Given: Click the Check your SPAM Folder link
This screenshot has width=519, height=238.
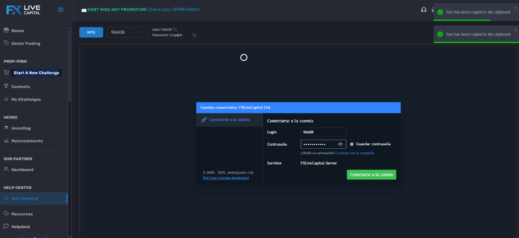Looking at the screenshot, I should tap(173, 10).
